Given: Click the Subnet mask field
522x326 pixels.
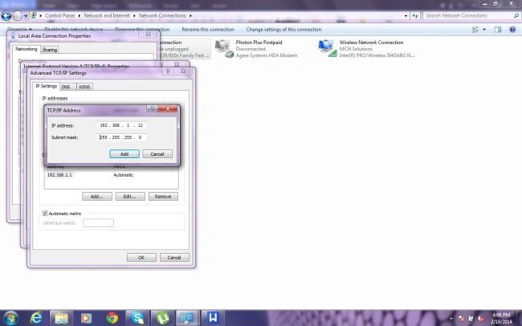Looking at the screenshot, I should [x=121, y=137].
